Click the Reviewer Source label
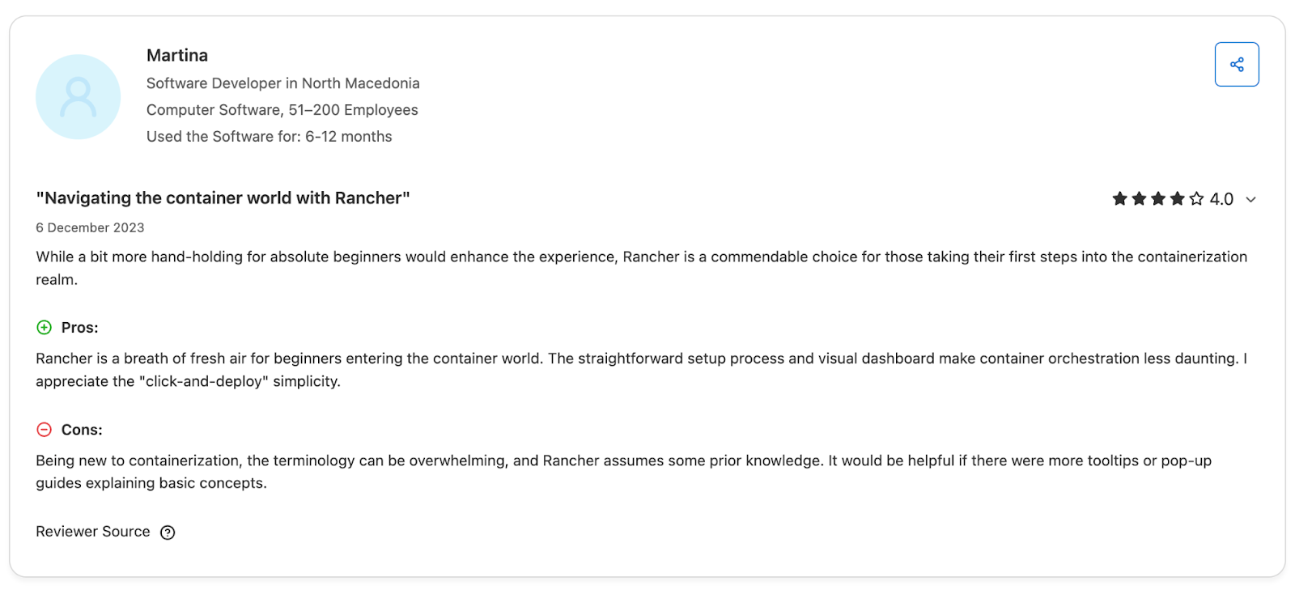The width and height of the screenshot is (1295, 594). click(x=93, y=532)
